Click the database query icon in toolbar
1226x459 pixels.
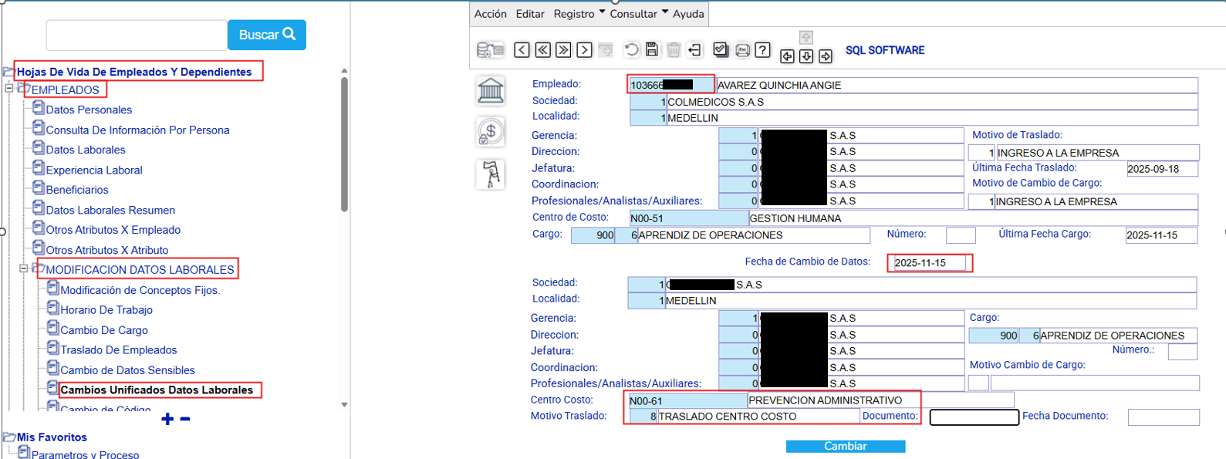(490, 50)
